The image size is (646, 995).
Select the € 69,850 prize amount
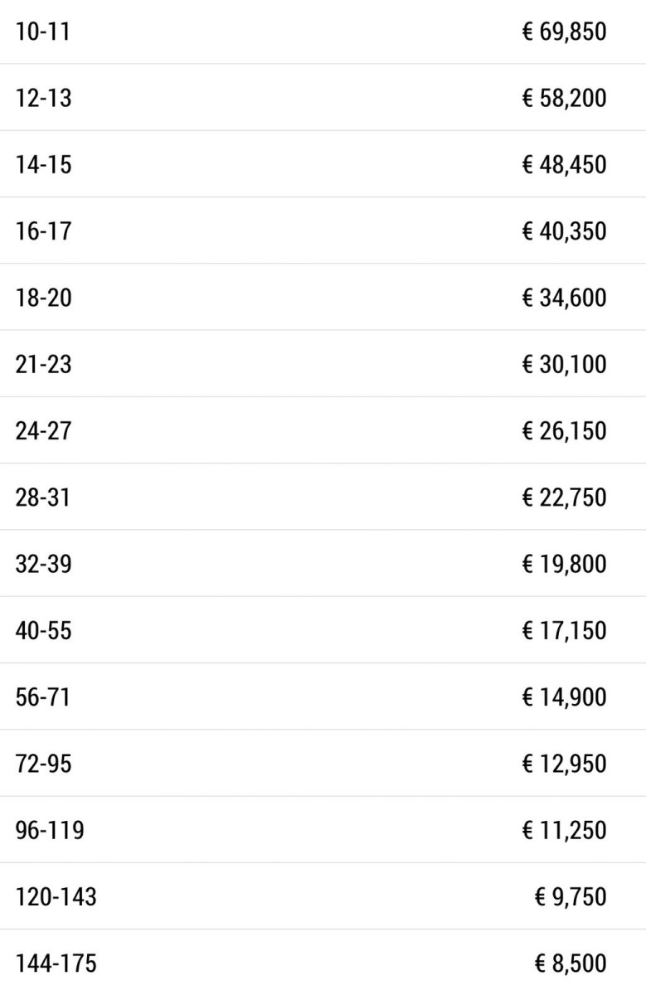pos(564,32)
